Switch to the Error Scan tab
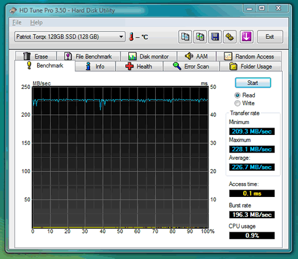The height and width of the screenshot is (259, 298). (191, 66)
